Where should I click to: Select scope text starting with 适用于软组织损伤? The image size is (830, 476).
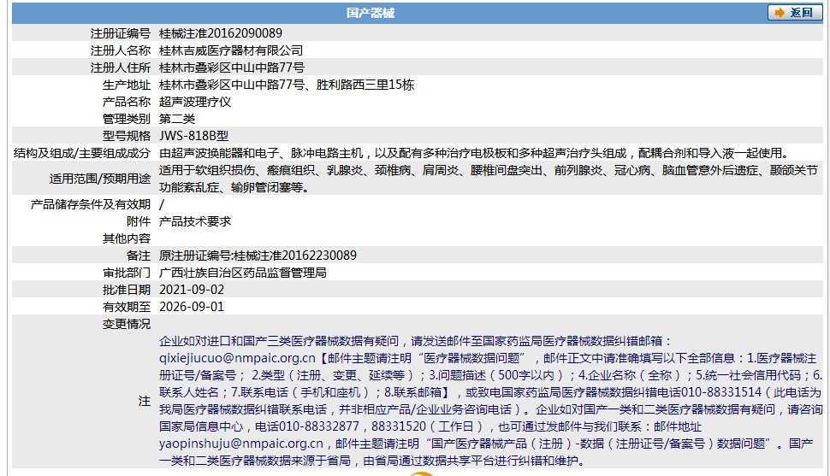click(489, 179)
